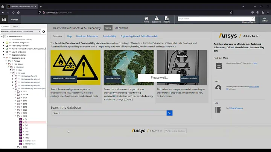The image size is (271, 152).
Task: Select the Contents tab in sidebar
Action: pyautogui.click(x=5, y=27)
